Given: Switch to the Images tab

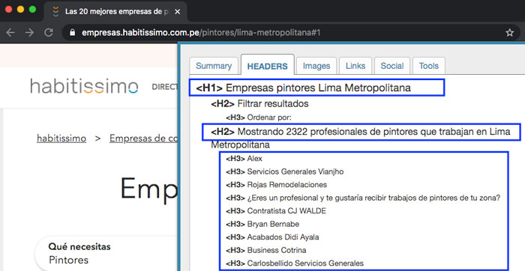Looking at the screenshot, I should point(316,66).
